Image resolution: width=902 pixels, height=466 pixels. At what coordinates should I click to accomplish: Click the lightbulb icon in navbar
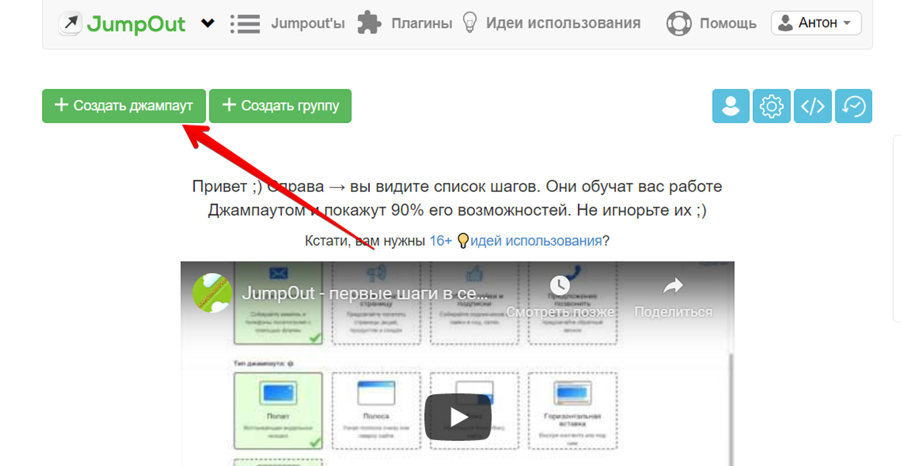coord(469,22)
